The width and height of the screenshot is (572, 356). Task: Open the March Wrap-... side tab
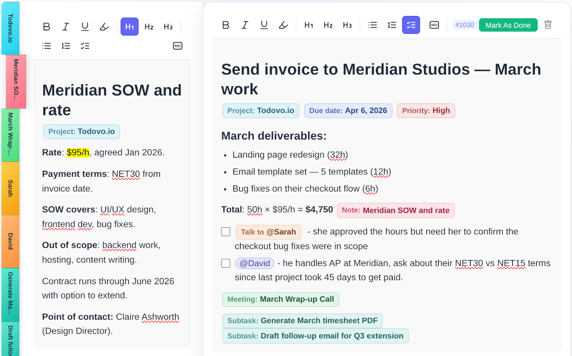tap(10, 135)
